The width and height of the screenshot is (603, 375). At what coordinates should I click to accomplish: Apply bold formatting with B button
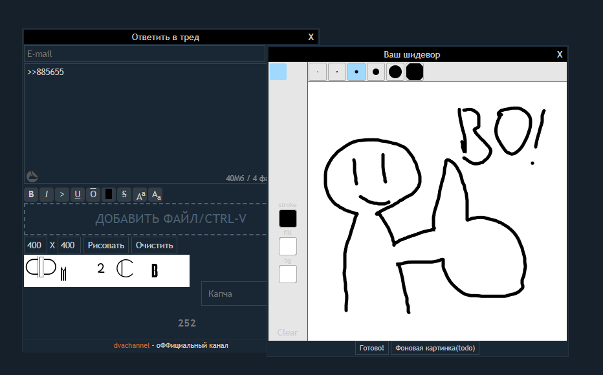tap(31, 195)
